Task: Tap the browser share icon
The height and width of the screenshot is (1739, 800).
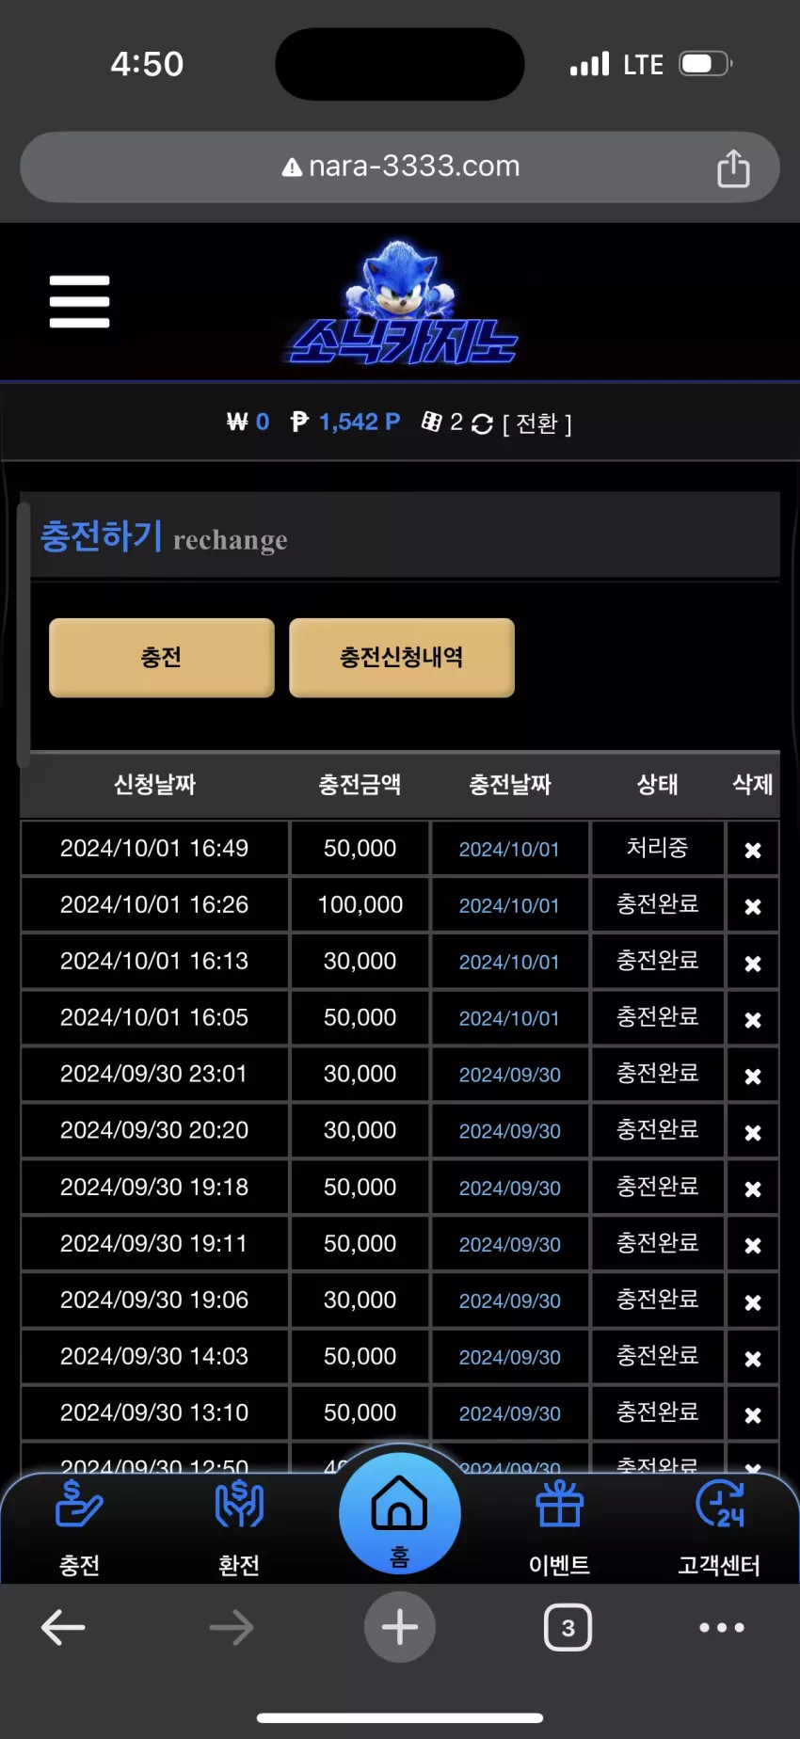Action: pyautogui.click(x=733, y=168)
